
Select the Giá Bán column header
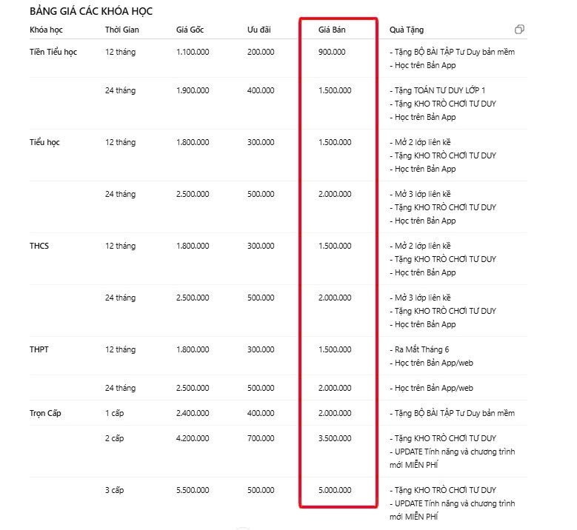[333, 30]
